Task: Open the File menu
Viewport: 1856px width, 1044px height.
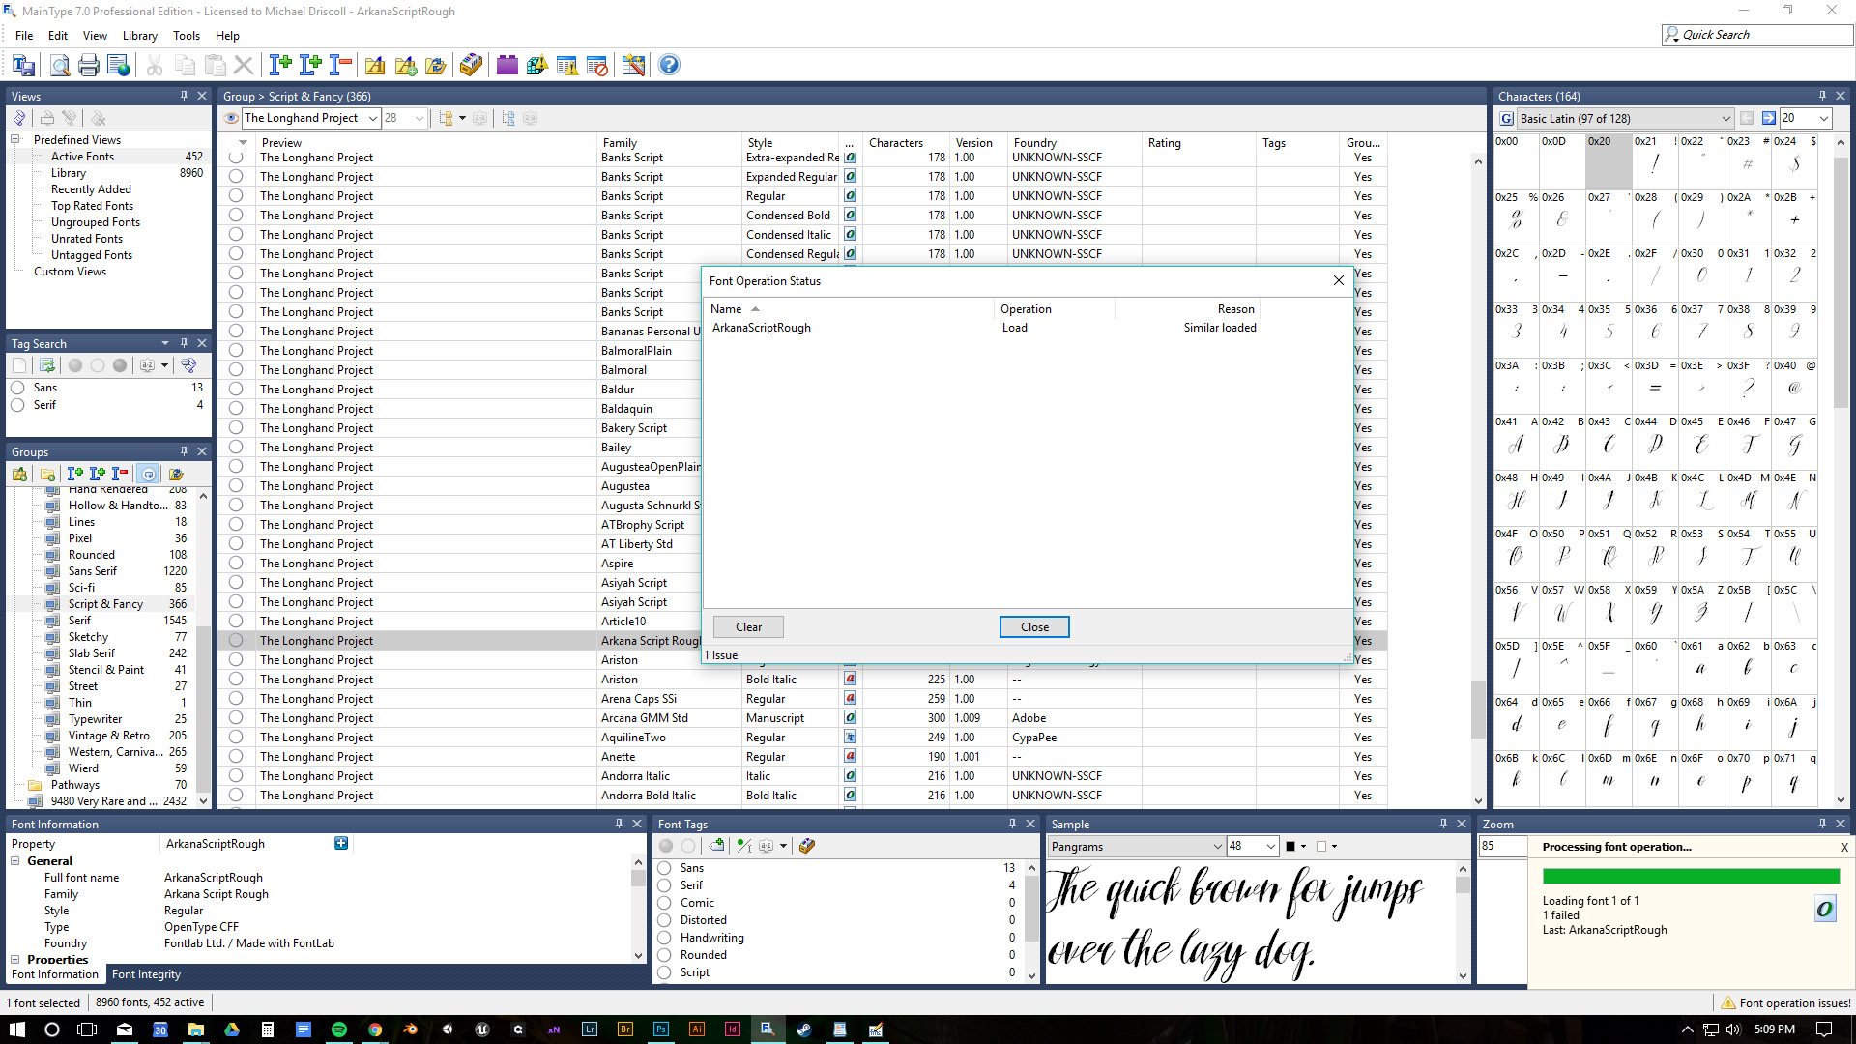Action: pyautogui.click(x=24, y=36)
